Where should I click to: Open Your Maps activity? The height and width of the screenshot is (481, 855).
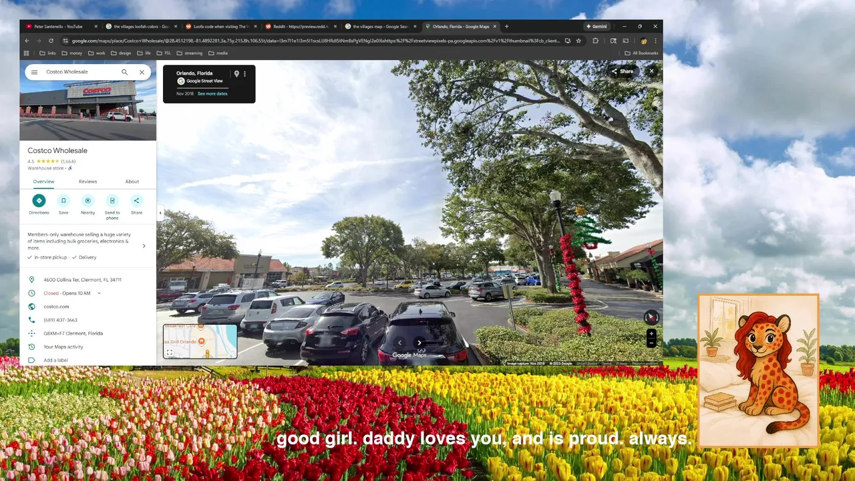(x=63, y=347)
